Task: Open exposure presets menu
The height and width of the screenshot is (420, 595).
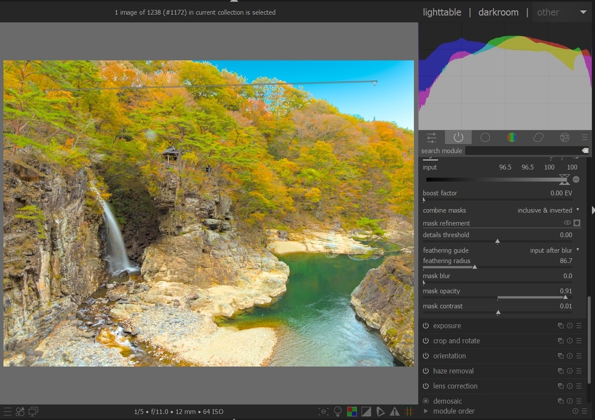Action: [579, 326]
